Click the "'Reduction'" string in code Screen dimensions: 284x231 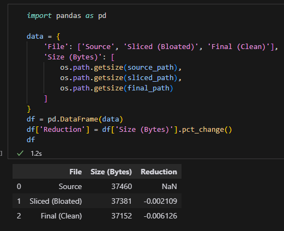[62, 130]
